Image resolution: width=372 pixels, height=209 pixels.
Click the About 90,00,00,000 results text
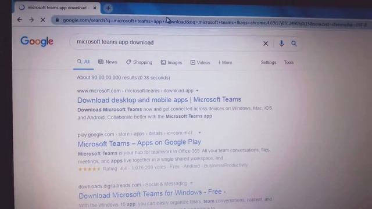[x=123, y=77]
